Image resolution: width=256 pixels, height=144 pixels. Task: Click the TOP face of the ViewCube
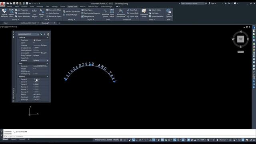coord(240,39)
